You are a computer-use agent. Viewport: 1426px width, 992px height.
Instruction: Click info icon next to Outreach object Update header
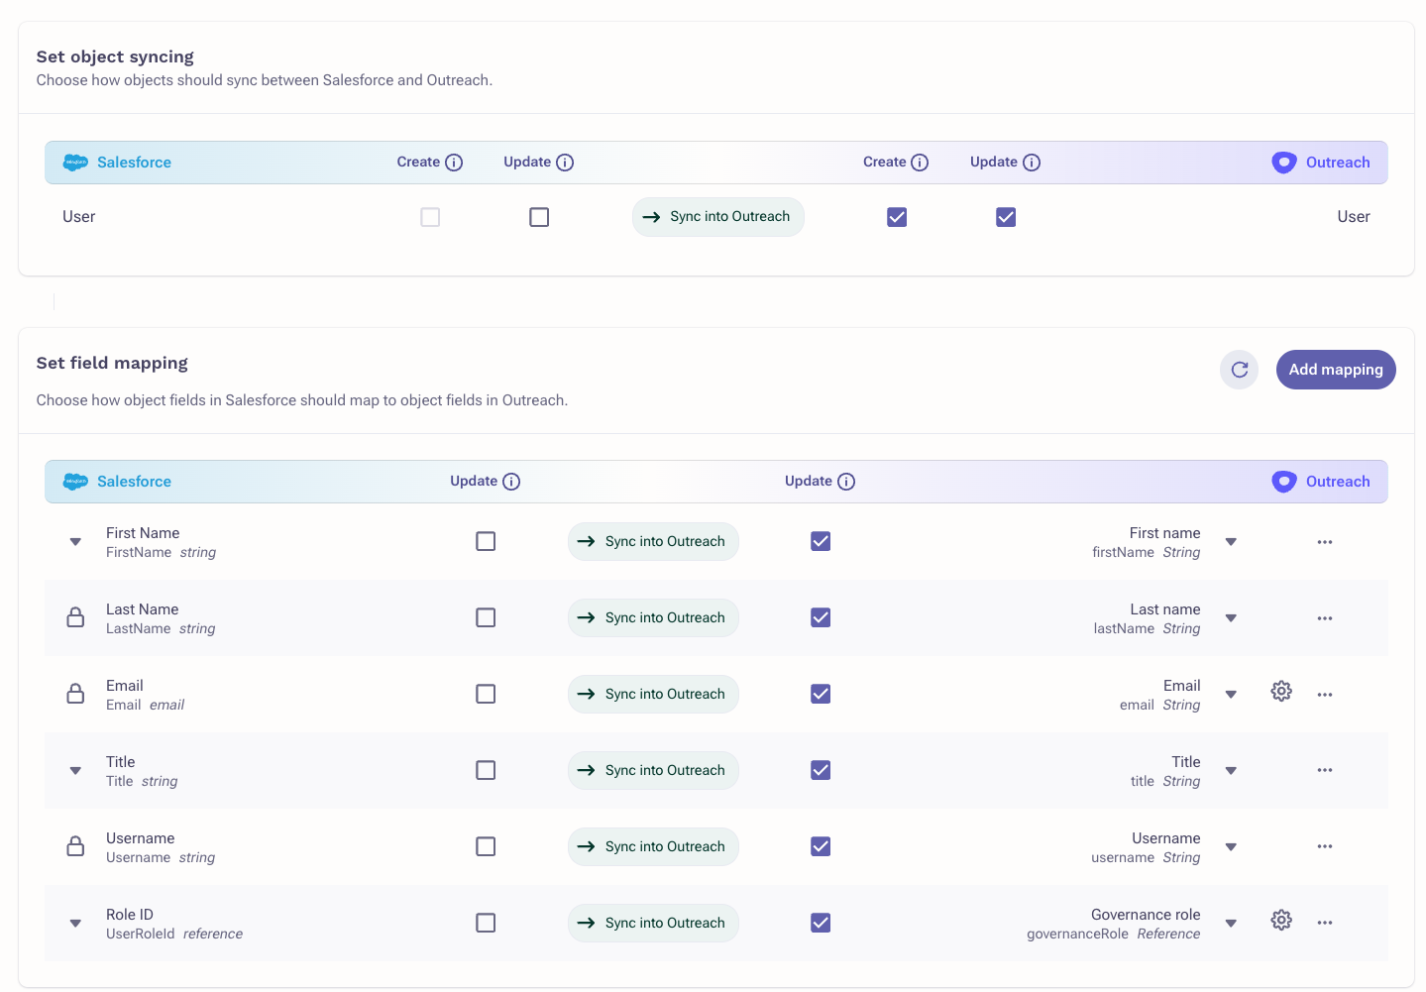click(1032, 163)
